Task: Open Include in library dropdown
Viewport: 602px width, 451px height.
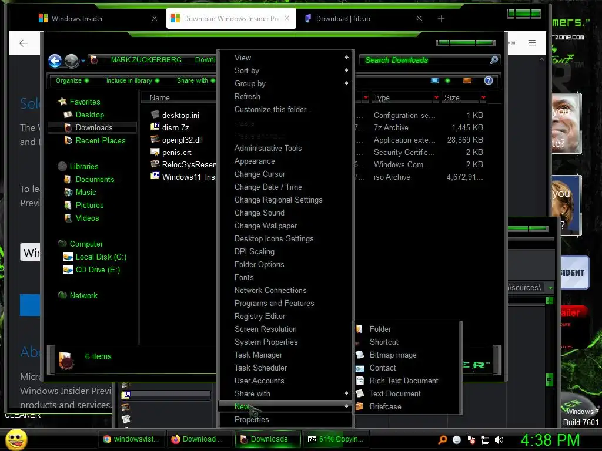Action: pyautogui.click(x=132, y=80)
